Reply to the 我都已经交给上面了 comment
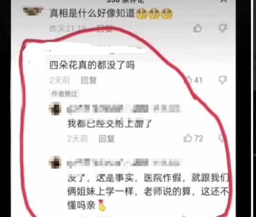This screenshot has height=217, width=256. click(107, 139)
